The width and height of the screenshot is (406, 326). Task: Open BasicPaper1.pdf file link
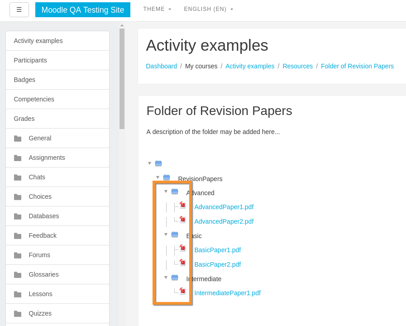coord(218,250)
